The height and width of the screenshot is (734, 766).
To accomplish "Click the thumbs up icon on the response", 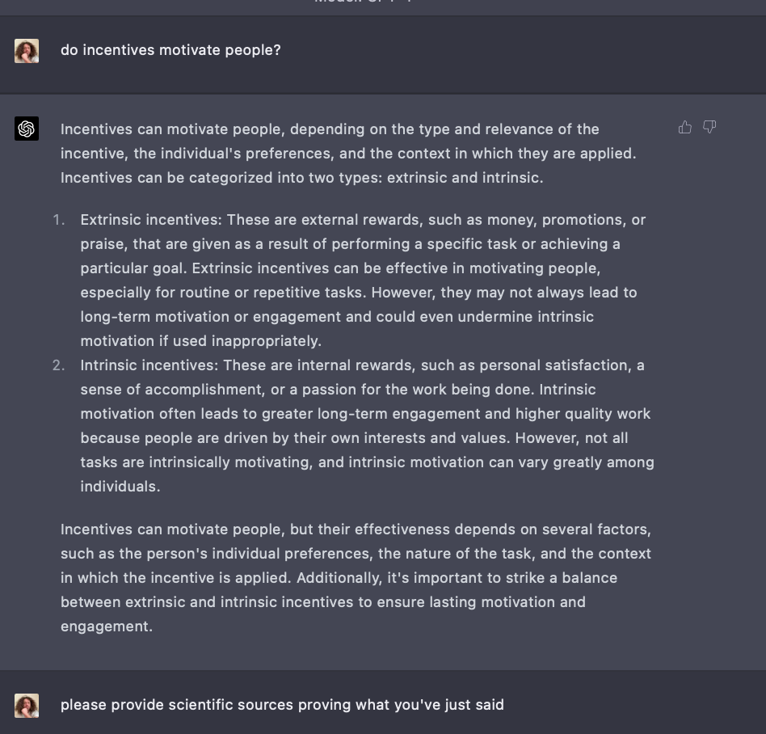I will point(685,127).
